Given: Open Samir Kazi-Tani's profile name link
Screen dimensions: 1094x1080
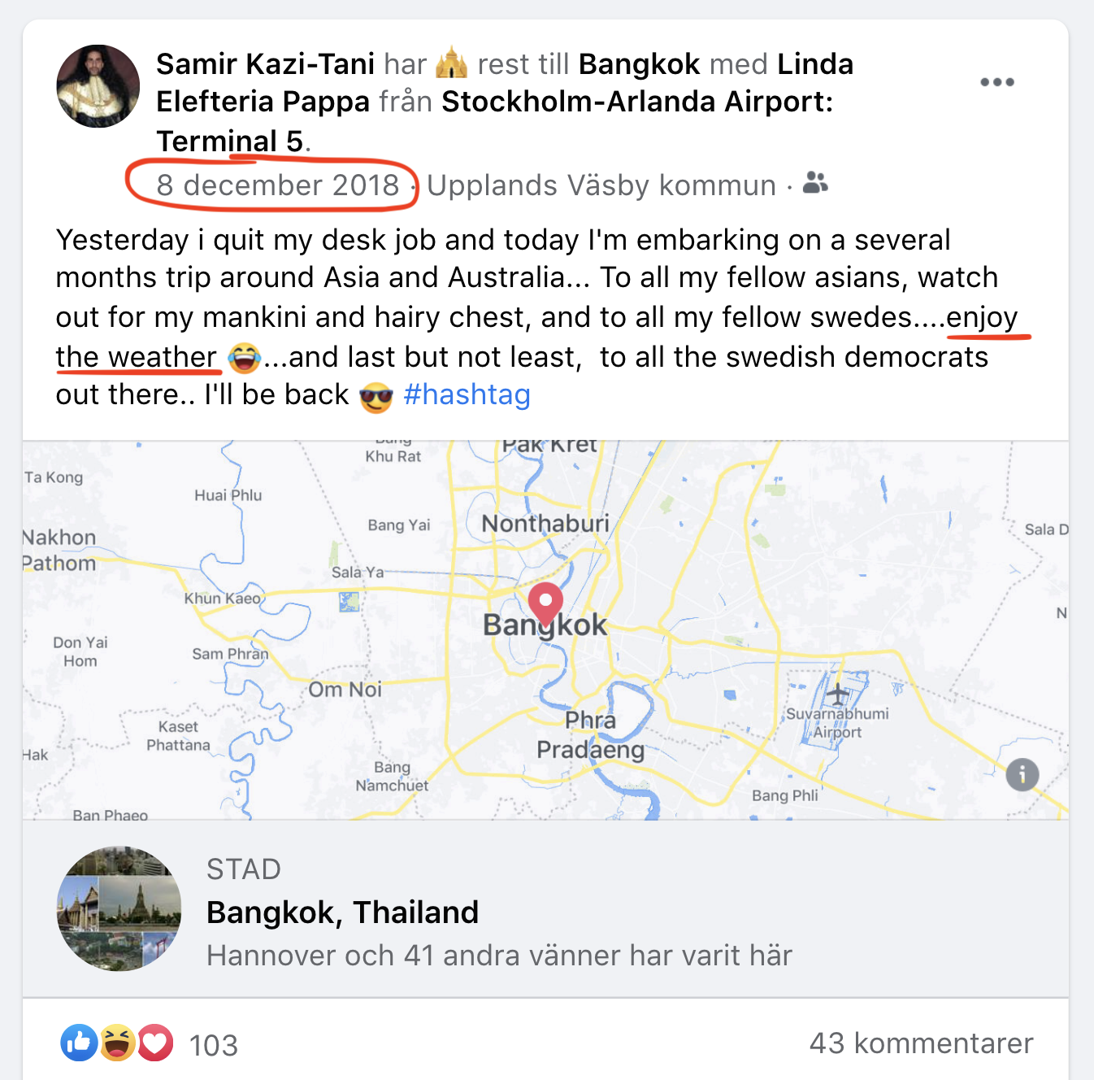Looking at the screenshot, I should point(265,64).
